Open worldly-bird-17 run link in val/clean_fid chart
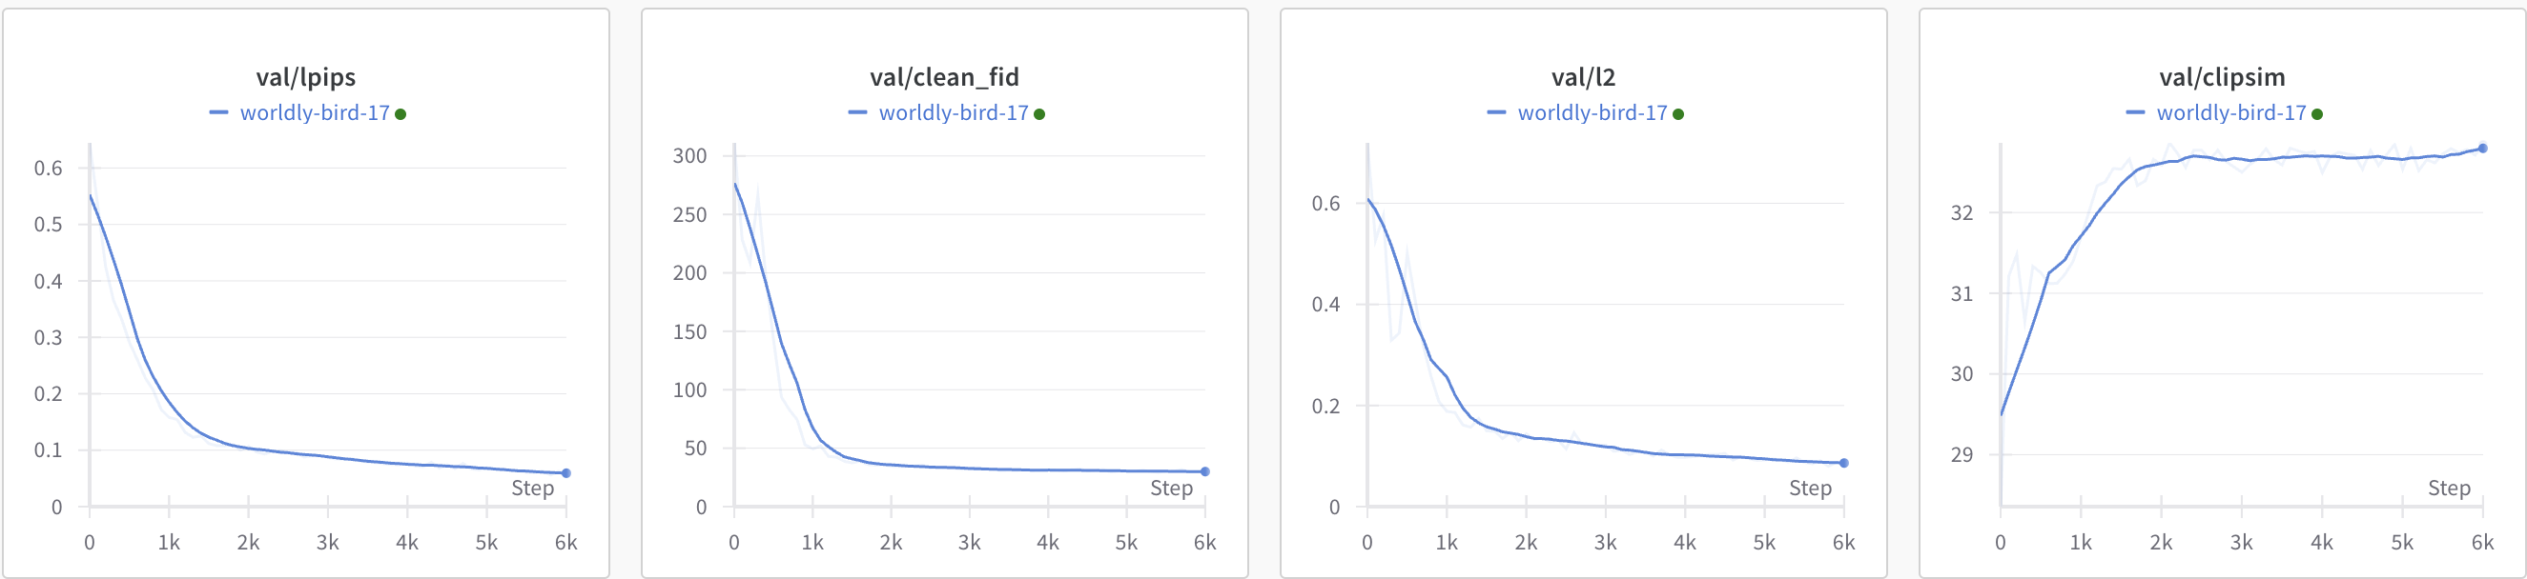2527x579 pixels. click(954, 112)
